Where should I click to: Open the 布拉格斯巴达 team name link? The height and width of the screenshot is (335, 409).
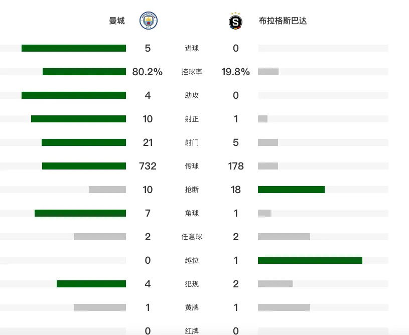283,21
